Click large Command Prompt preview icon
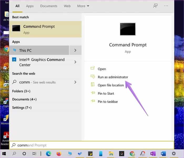Image resolution: width=184 pixels, height=158 pixels. tap(128, 29)
